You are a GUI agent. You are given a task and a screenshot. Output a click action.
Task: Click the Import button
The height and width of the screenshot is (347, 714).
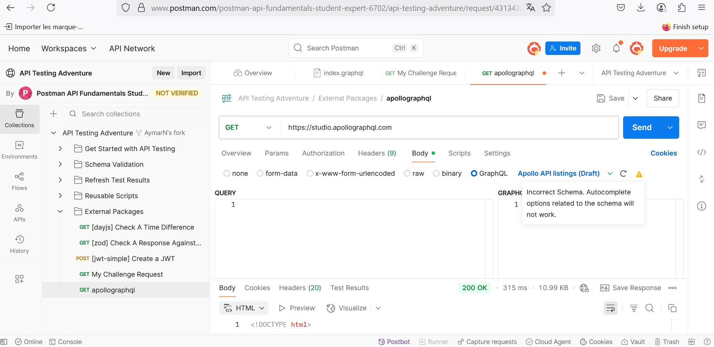(x=191, y=73)
